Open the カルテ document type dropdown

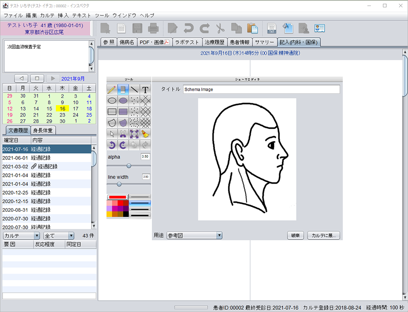[x=21, y=236]
